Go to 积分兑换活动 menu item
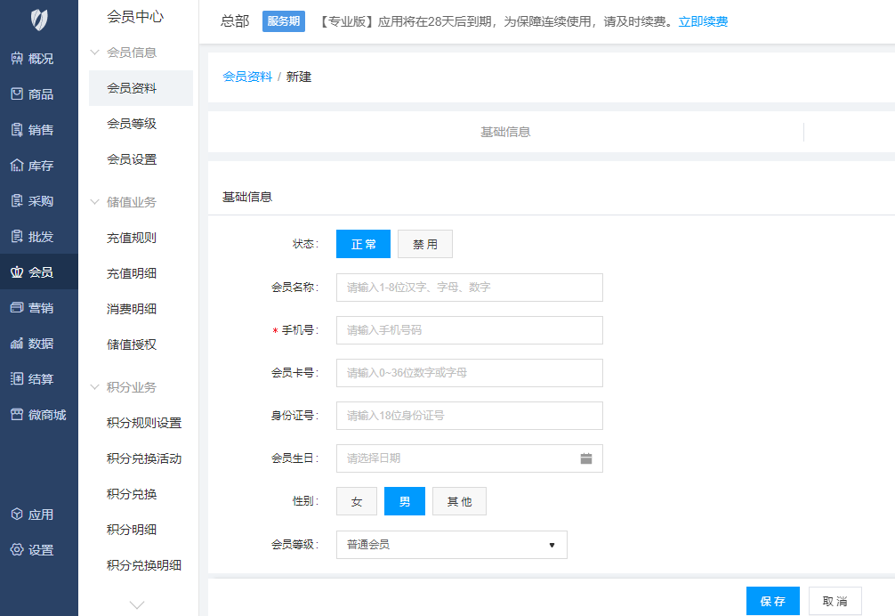The width and height of the screenshot is (895, 616). point(144,458)
